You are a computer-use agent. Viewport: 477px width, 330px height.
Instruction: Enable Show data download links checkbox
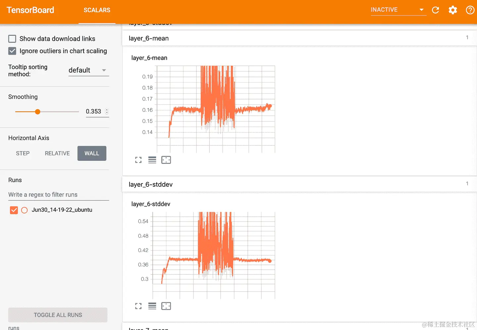point(12,39)
